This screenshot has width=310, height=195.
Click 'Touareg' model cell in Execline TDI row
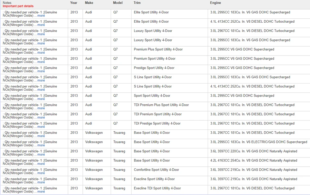click(119, 188)
